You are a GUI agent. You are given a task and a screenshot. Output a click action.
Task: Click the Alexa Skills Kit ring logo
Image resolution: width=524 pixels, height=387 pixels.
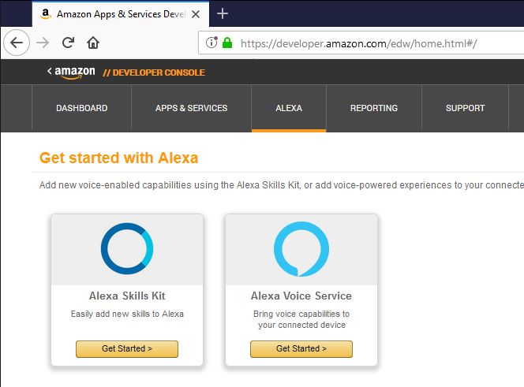pos(127,248)
